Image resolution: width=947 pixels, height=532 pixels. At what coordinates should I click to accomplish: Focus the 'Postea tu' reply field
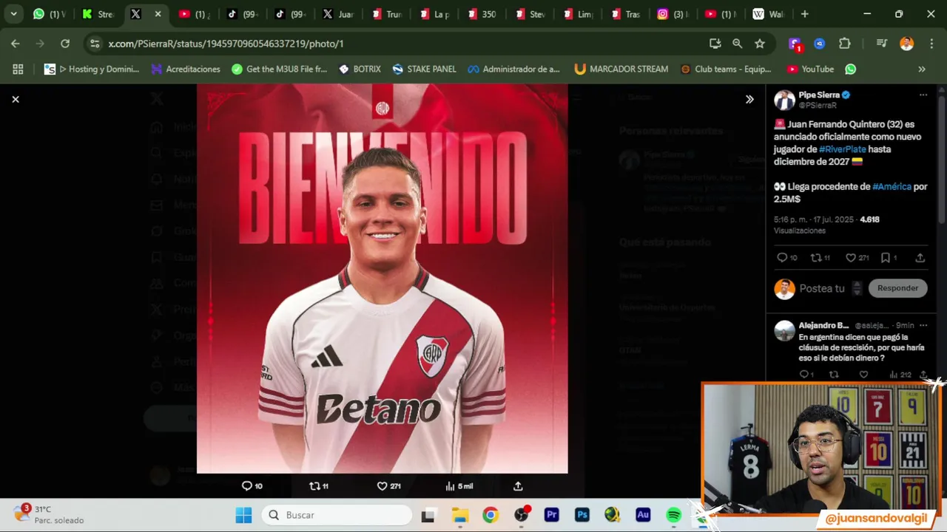pyautogui.click(x=823, y=288)
